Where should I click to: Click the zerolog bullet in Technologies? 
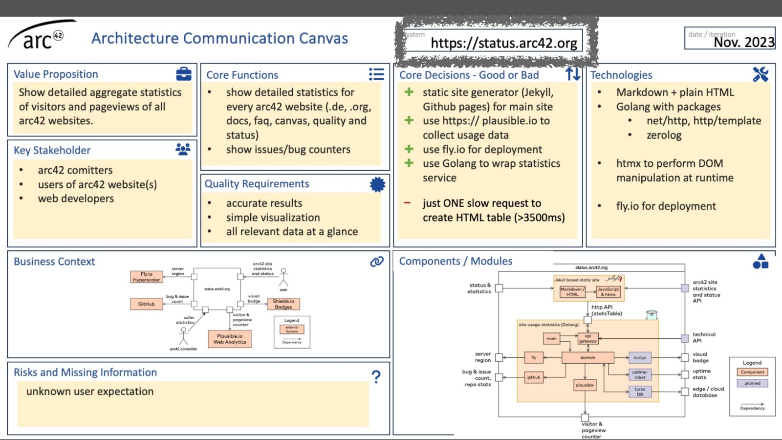[664, 135]
